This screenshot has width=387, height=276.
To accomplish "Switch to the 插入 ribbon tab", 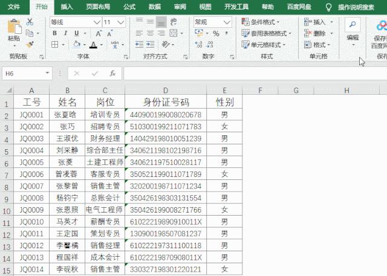I will pos(67,7).
